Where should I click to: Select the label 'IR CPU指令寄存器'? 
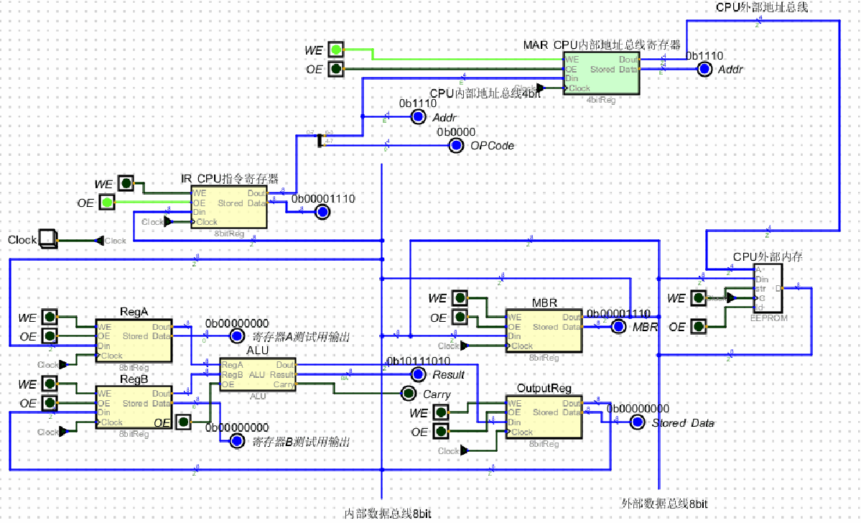(x=230, y=179)
